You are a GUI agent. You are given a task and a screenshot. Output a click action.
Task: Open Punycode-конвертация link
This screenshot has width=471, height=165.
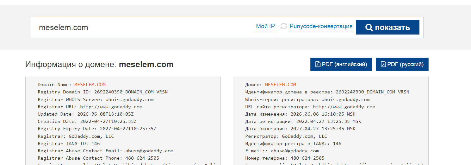[321, 26]
